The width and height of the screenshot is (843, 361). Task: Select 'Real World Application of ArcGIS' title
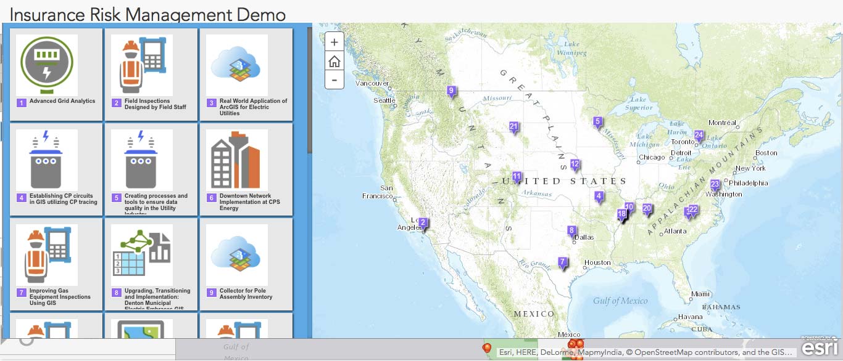click(x=254, y=107)
